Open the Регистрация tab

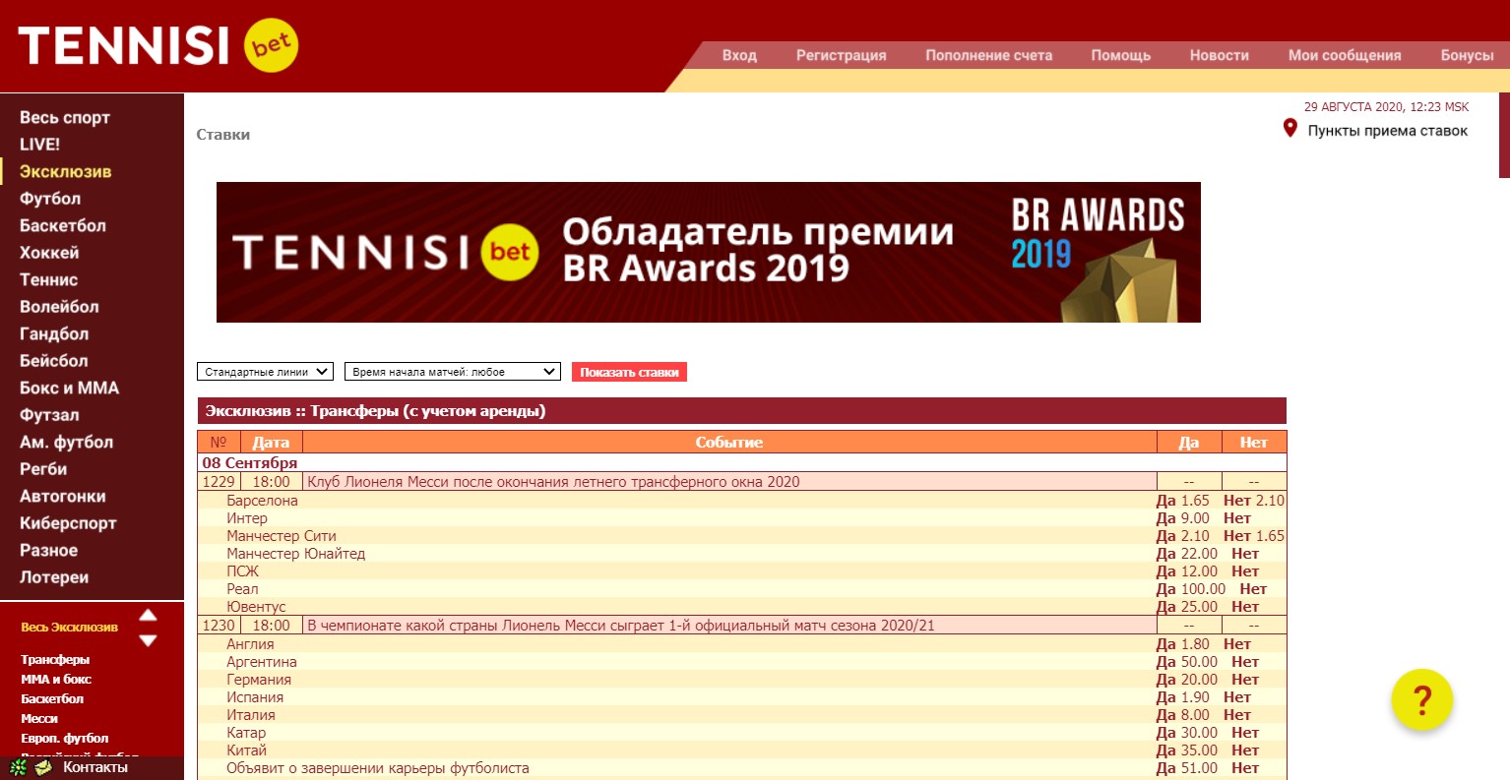841,55
